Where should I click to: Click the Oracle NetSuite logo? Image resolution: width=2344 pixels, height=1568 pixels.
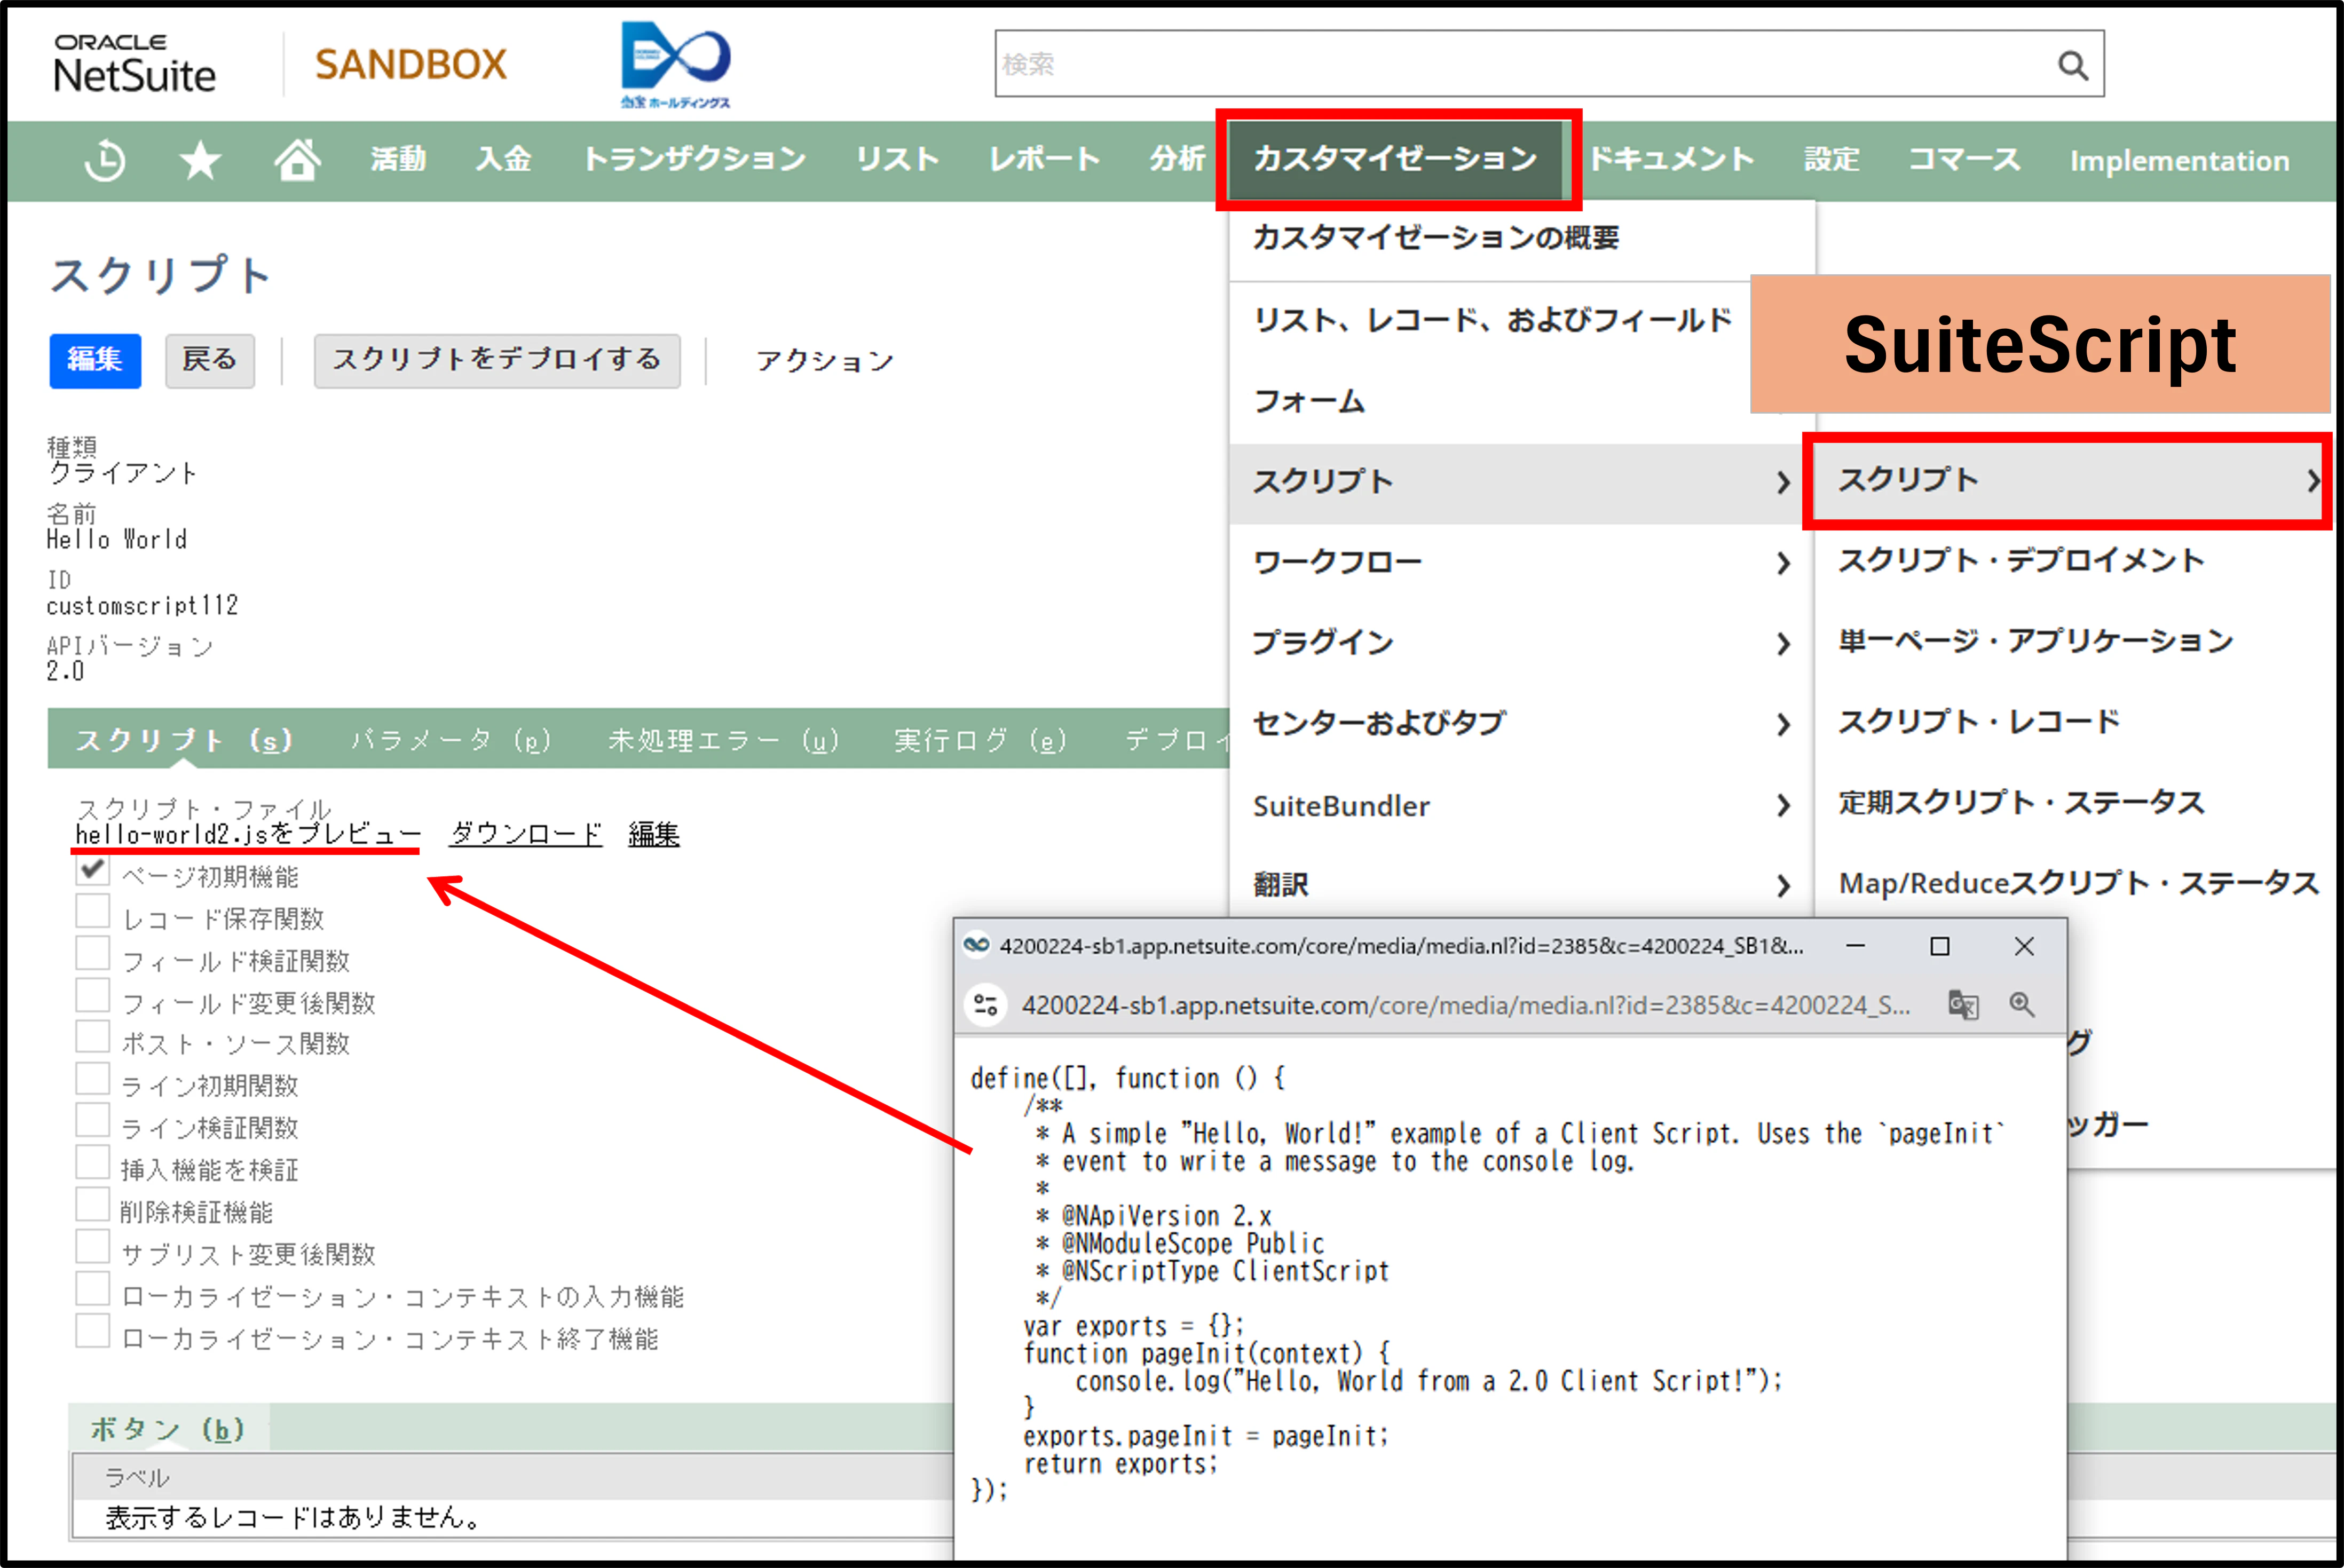point(134,64)
